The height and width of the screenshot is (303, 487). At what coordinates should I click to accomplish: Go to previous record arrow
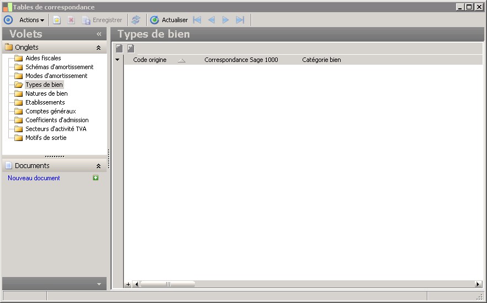click(211, 20)
